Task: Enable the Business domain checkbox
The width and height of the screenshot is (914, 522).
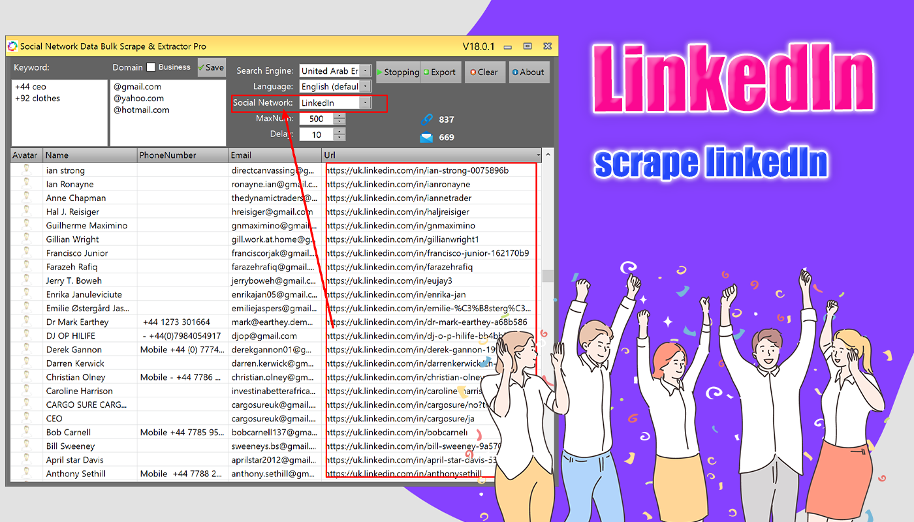Action: tap(151, 67)
